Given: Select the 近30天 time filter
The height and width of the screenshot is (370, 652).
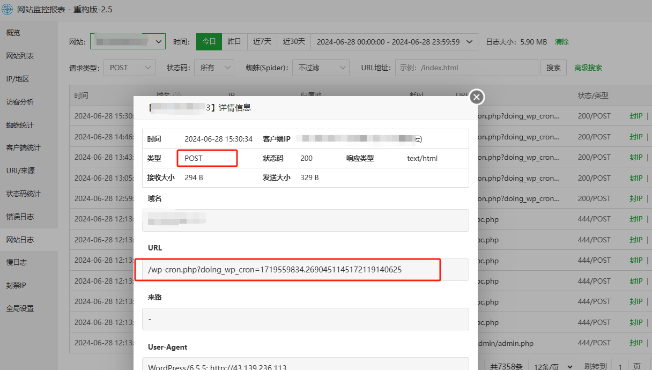Looking at the screenshot, I should (x=294, y=41).
